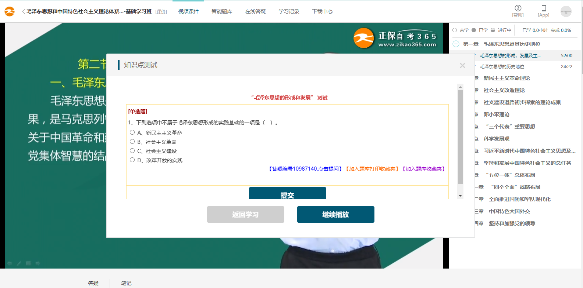Choose option B 社会主义革命
Viewport: 583px width, 288px height.
(x=132, y=142)
